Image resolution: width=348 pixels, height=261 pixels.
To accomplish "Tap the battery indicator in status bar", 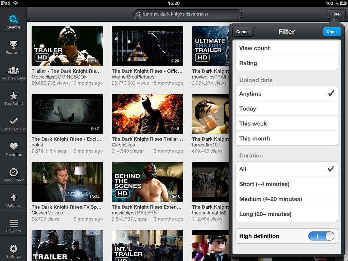I will pyautogui.click(x=343, y=3).
